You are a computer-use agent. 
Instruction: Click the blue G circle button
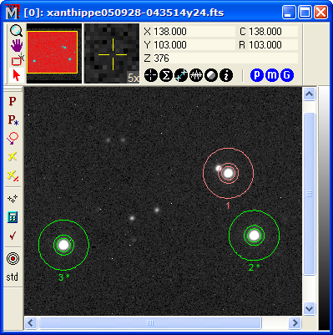click(287, 75)
